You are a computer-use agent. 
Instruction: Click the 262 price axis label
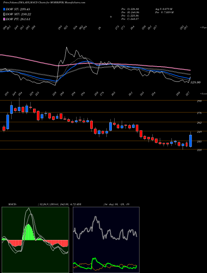point(199,123)
